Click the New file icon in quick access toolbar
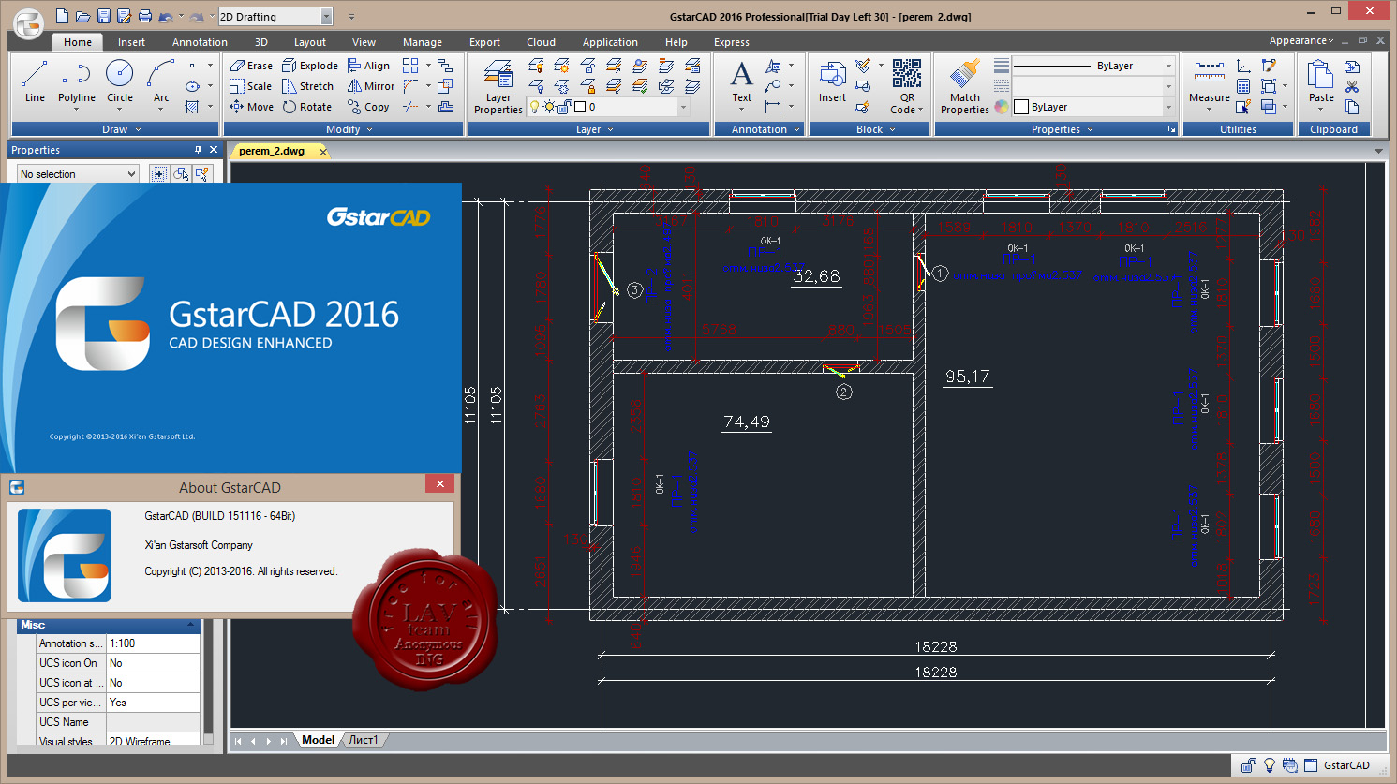Viewport: 1397px width, 784px height. click(62, 16)
